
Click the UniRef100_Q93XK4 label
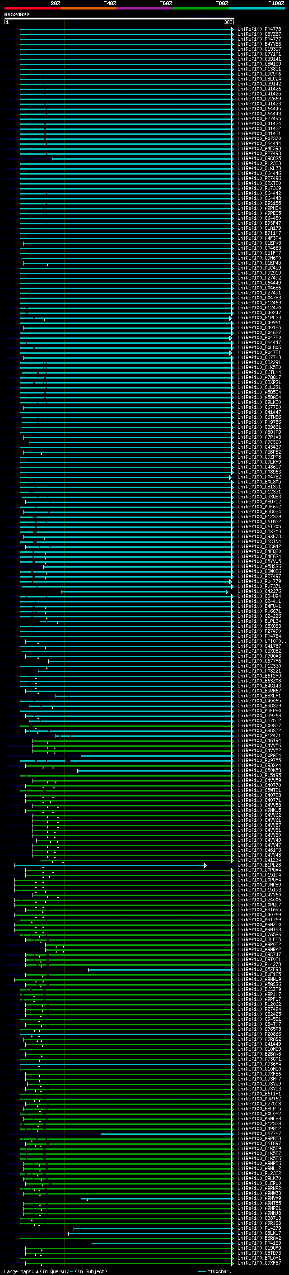(259, 766)
